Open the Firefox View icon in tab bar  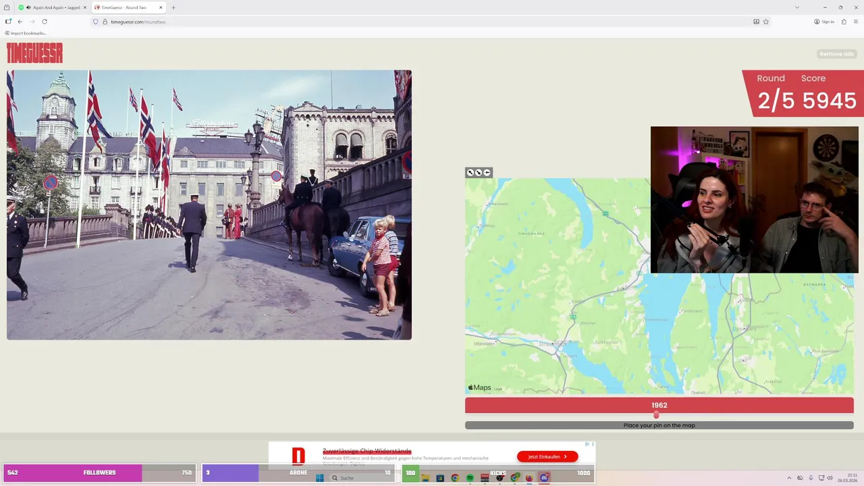[x=8, y=7]
